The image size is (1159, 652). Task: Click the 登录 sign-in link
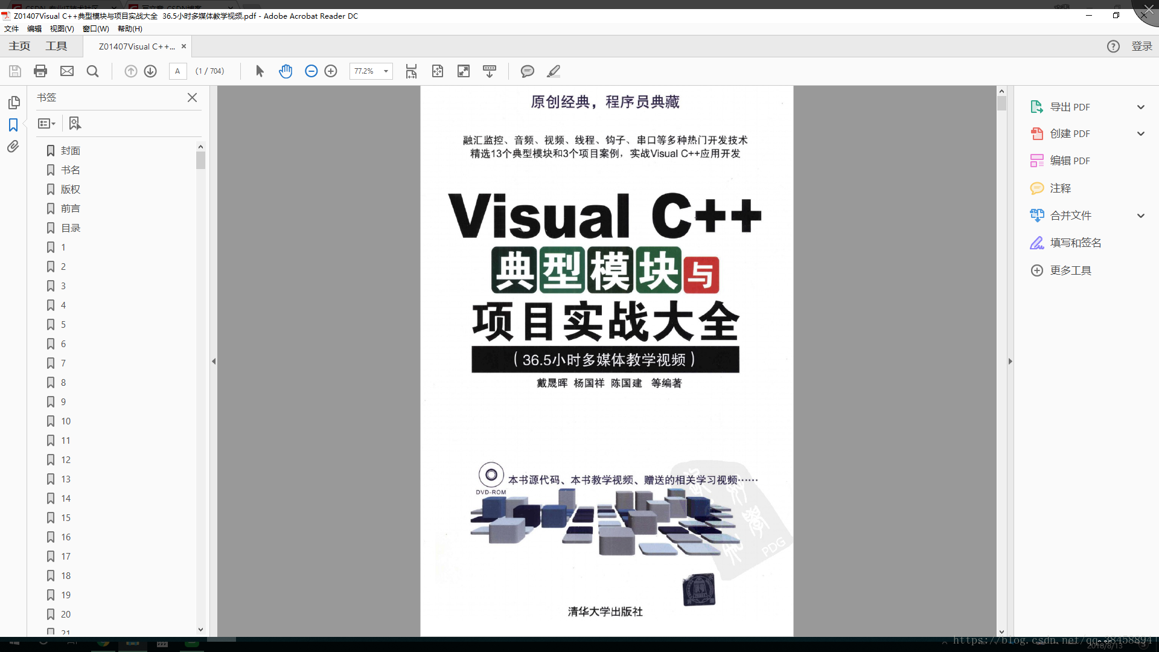click(1141, 46)
